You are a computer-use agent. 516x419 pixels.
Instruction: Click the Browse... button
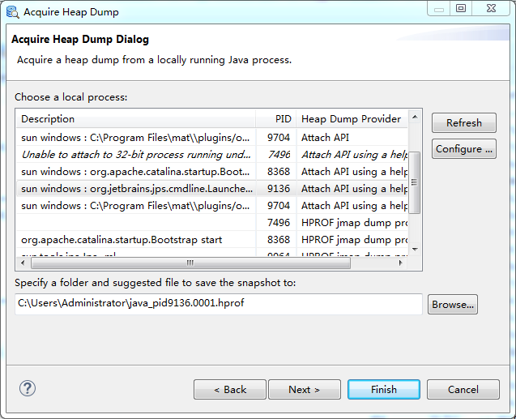tap(453, 304)
